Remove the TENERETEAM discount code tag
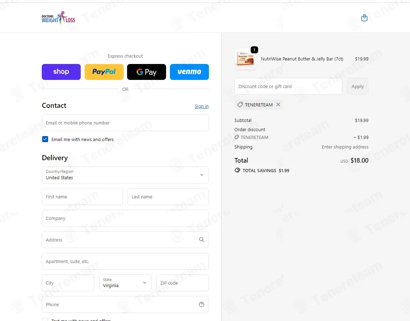This screenshot has width=410, height=321. pos(278,105)
